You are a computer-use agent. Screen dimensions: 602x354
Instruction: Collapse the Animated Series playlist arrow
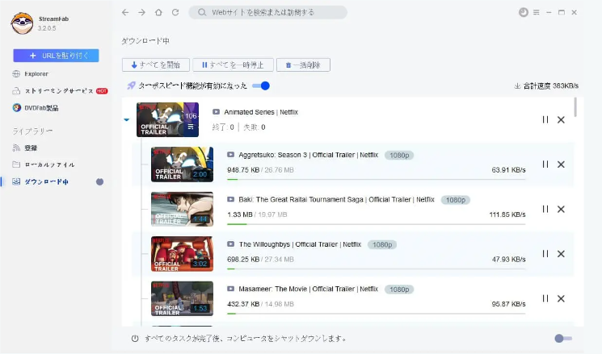coord(127,119)
